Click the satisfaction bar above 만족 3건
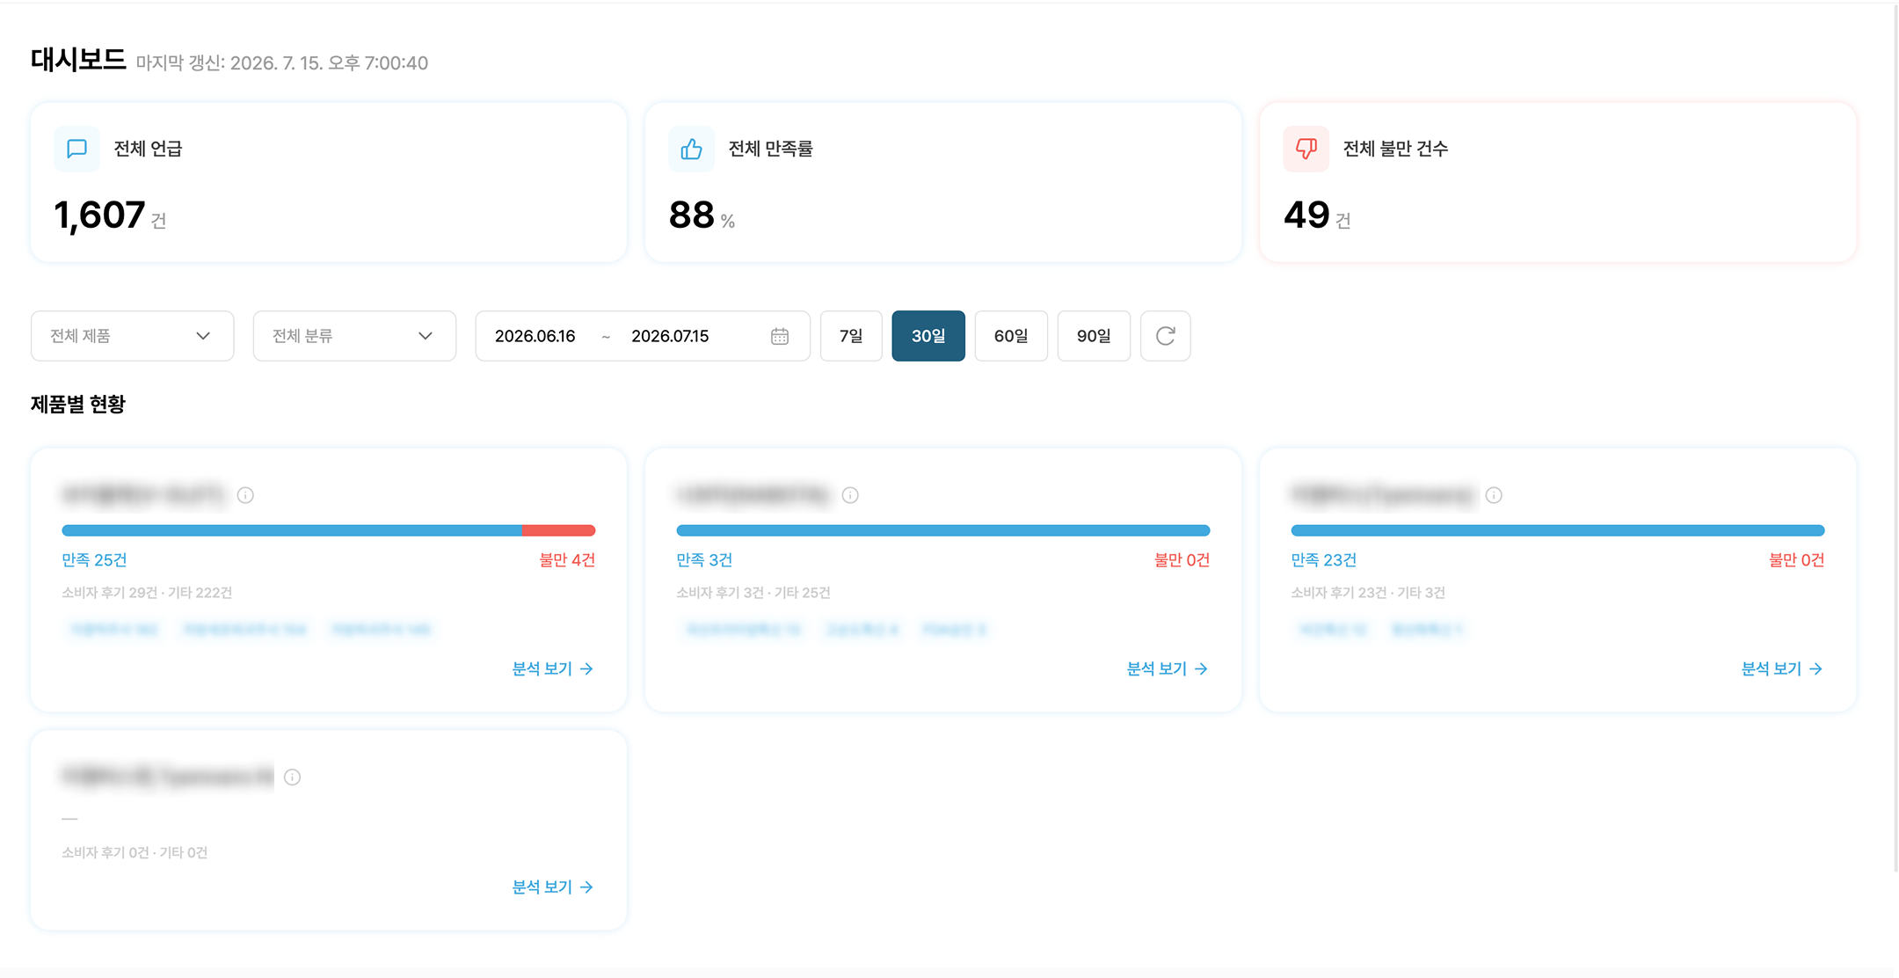The image size is (1899, 978). pos(943,530)
